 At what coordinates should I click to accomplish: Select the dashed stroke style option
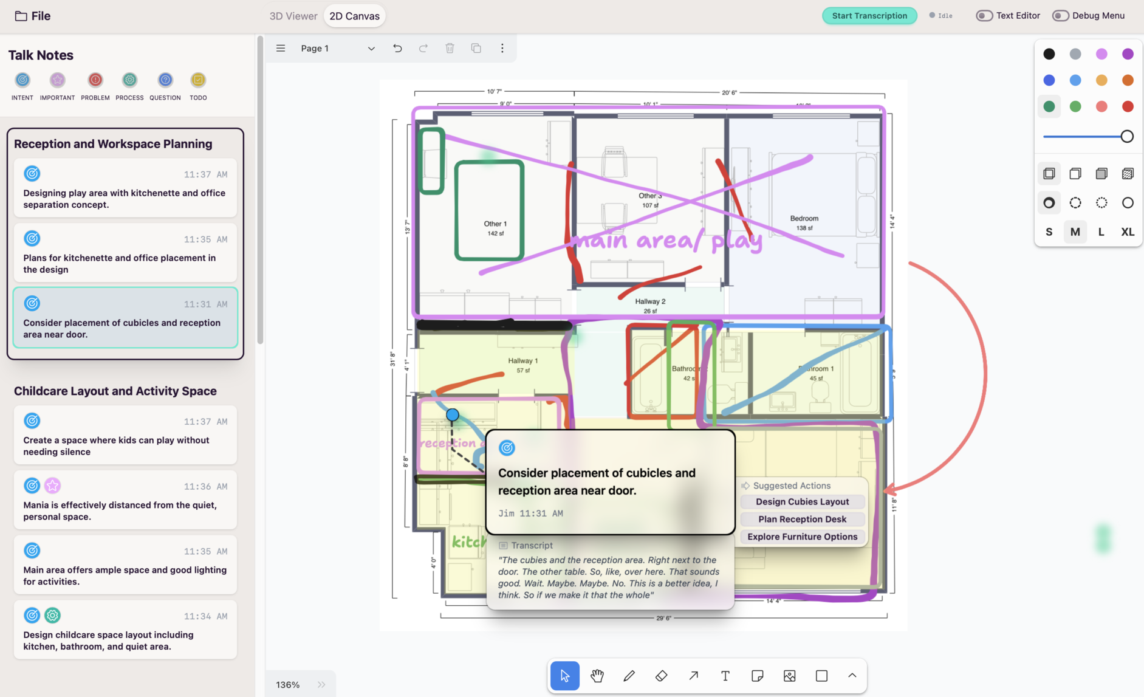(x=1075, y=203)
